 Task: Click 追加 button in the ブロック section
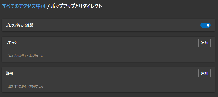tap(204, 43)
